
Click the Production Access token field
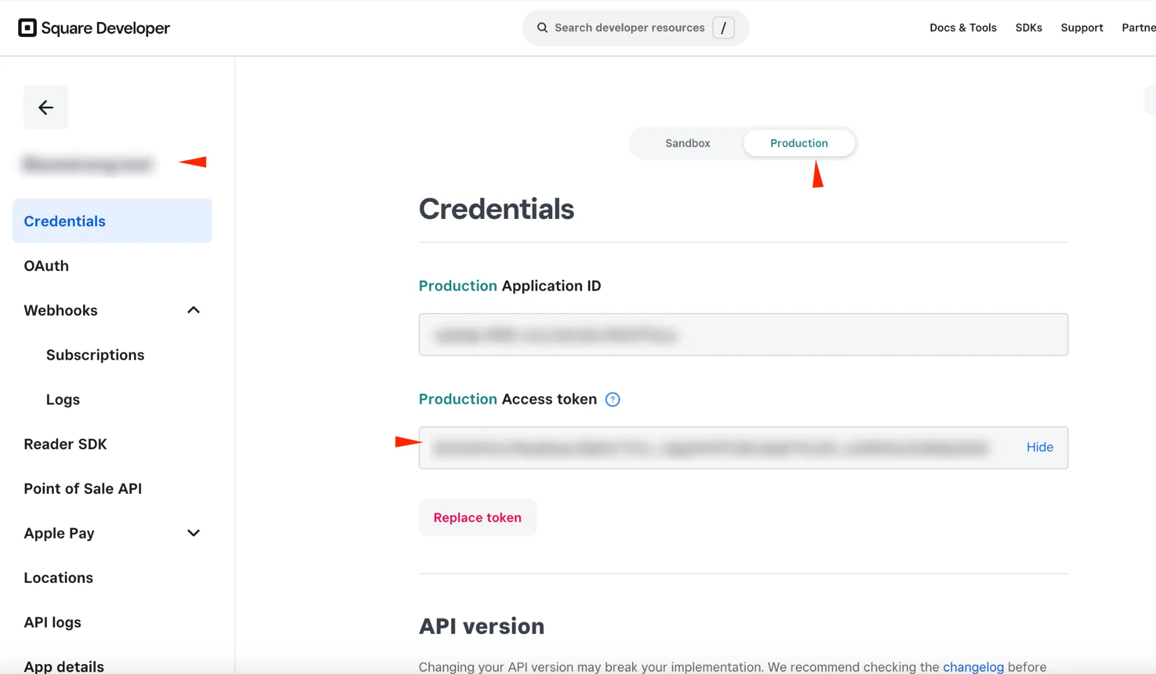(743, 448)
